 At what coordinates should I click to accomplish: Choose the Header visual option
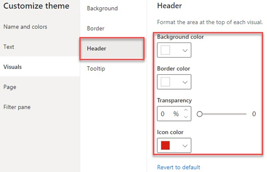[96, 48]
